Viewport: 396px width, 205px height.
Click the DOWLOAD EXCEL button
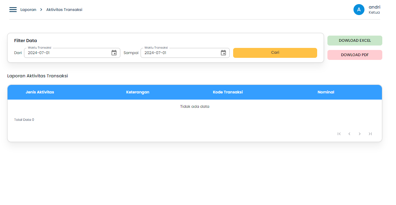355,40
